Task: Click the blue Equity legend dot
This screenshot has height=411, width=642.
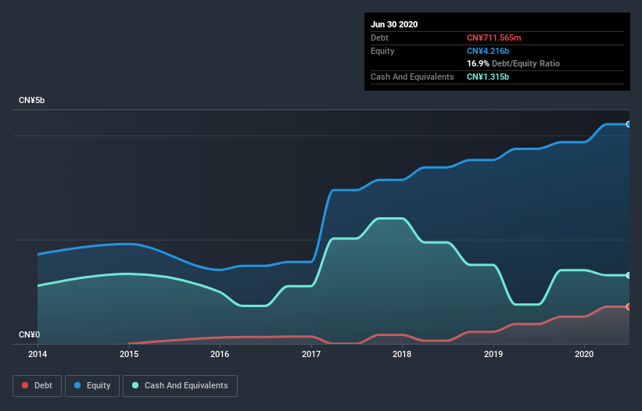Action: [x=77, y=385]
